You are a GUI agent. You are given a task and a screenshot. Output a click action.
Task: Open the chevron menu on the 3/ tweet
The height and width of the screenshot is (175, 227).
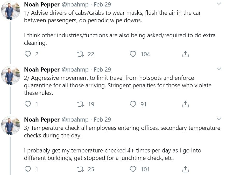(219, 119)
